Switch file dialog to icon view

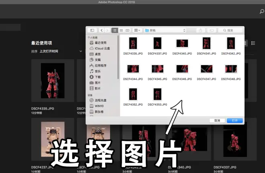115,31
